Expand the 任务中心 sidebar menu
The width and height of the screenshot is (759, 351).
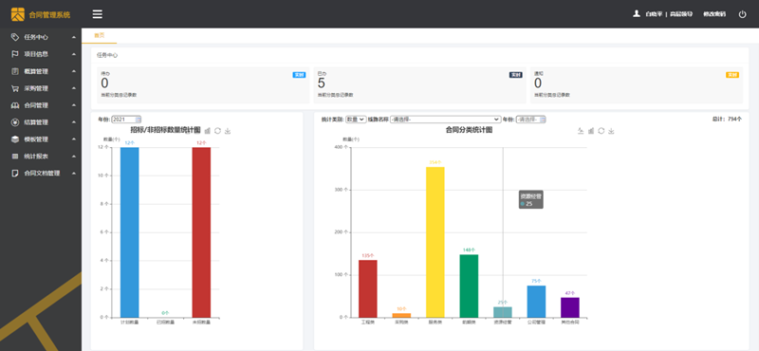click(41, 37)
